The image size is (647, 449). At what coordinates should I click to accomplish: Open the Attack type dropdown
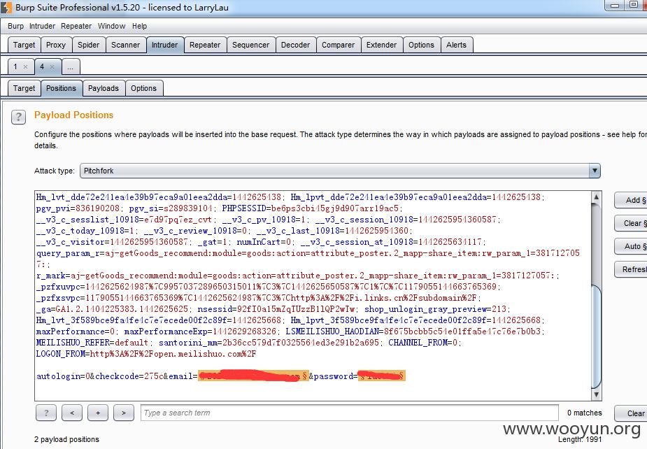pos(340,171)
